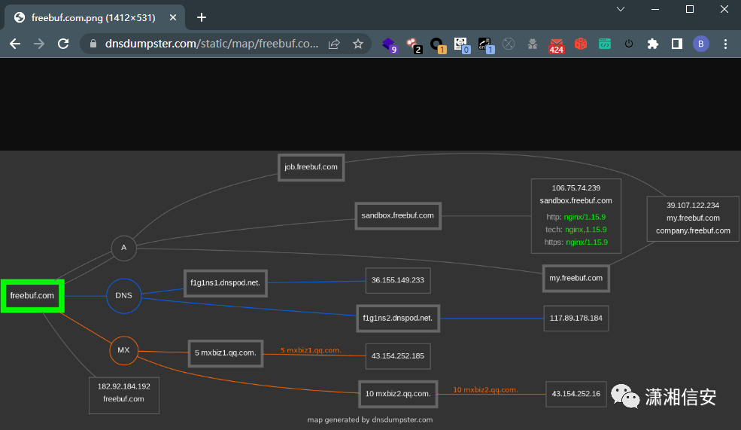This screenshot has width=741, height=430.
Task: Click IP 117.89.178.184 box
Action: 576,319
